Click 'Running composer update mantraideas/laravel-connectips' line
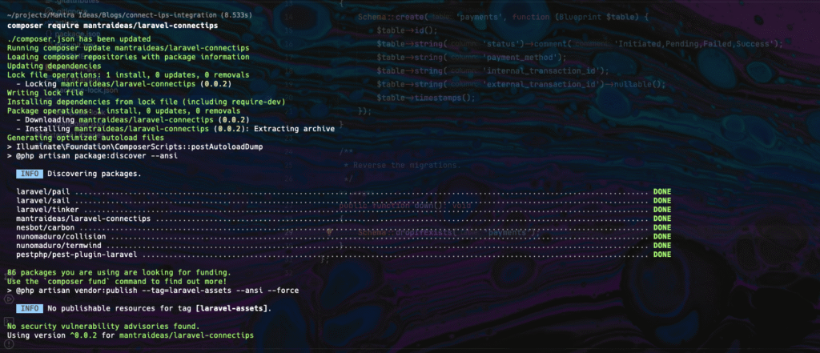Image resolution: width=820 pixels, height=353 pixels. (128, 47)
